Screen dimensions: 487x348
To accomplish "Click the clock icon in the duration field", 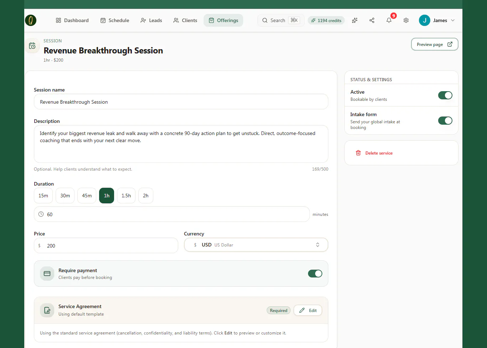I will [41, 214].
